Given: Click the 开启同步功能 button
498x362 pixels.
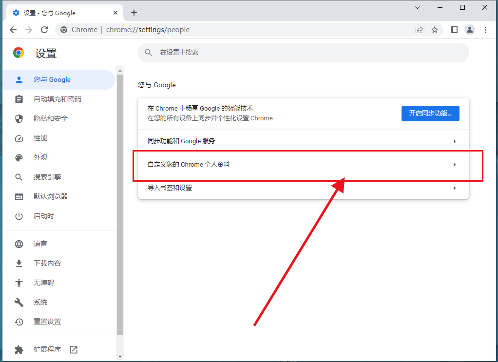Looking at the screenshot, I should click(x=430, y=113).
